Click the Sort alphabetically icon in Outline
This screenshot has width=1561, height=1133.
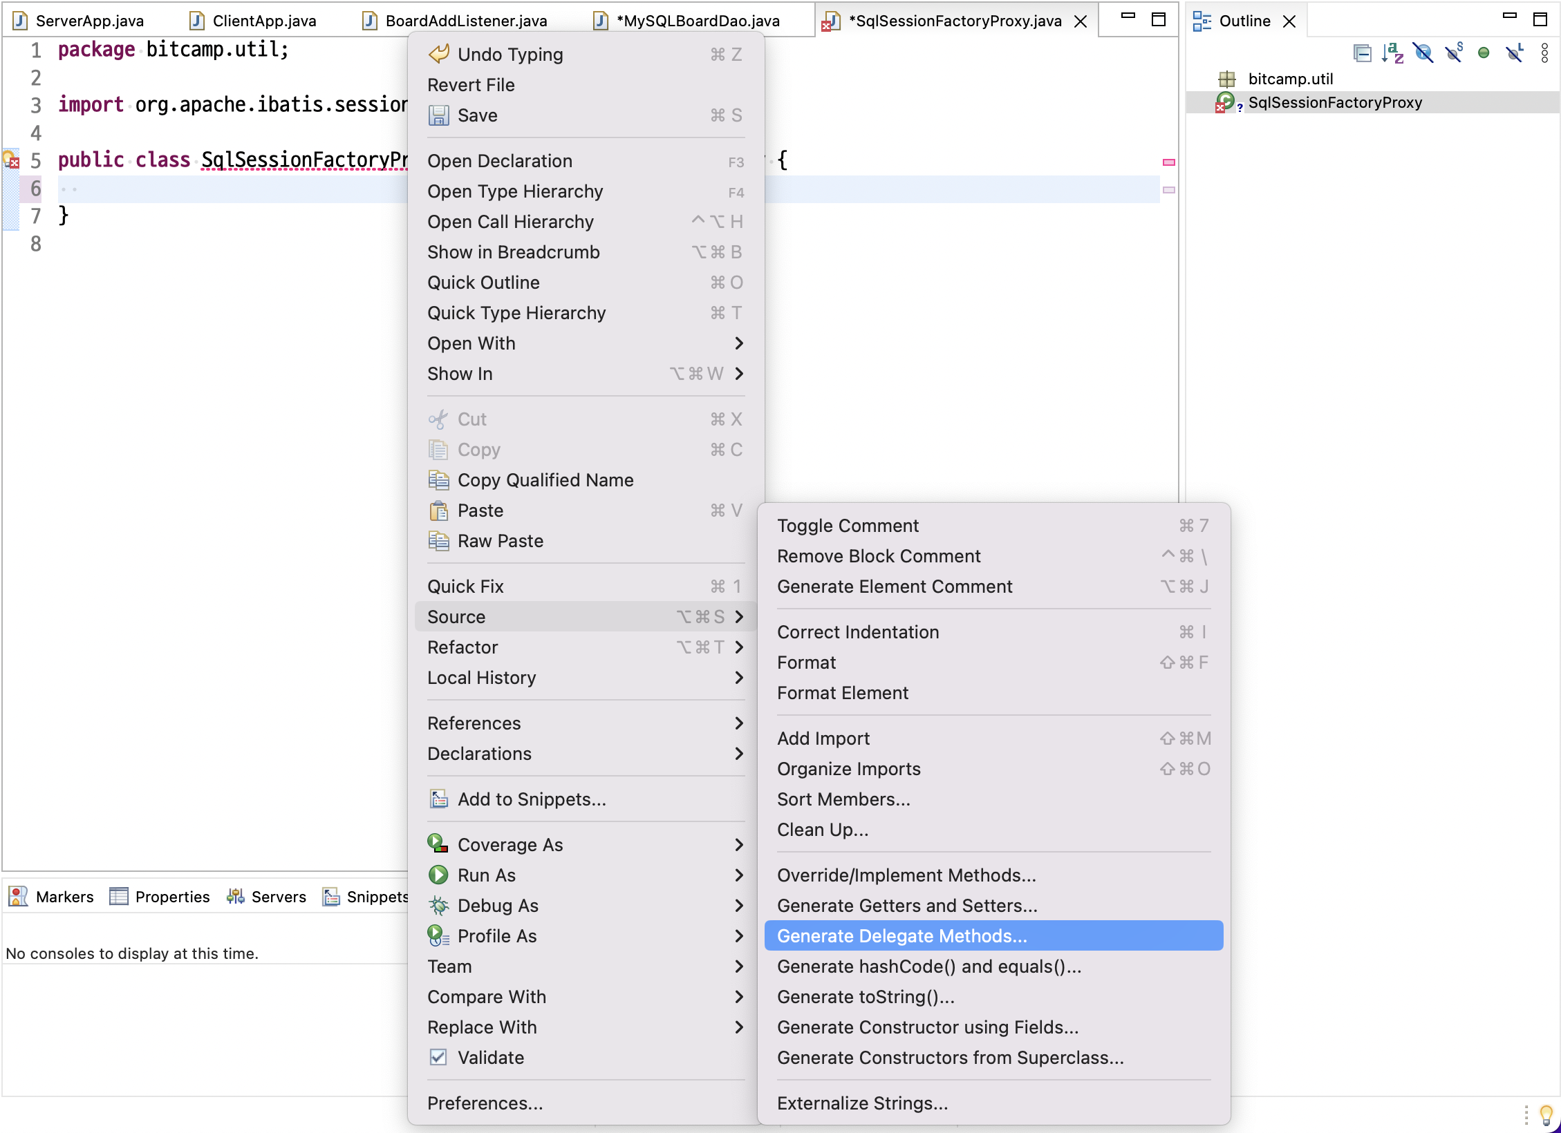click(1392, 53)
